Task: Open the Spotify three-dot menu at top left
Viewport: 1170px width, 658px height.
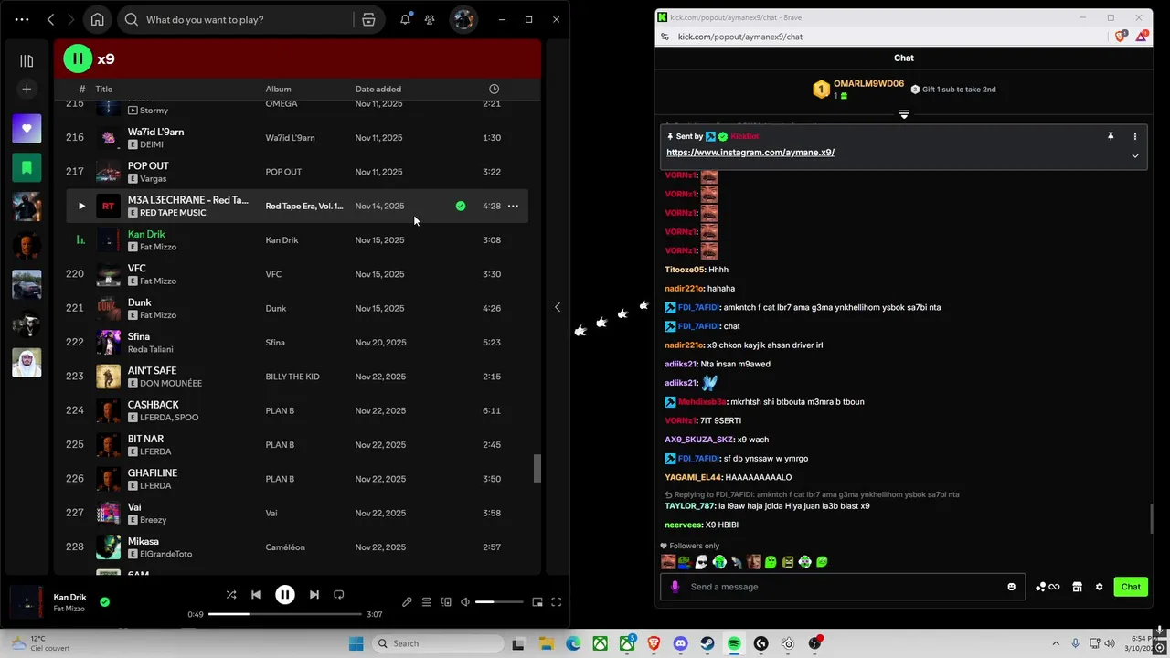Action: [x=22, y=19]
